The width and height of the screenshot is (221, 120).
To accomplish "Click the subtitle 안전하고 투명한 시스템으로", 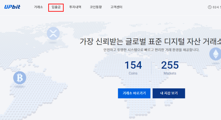I will [124, 50].
